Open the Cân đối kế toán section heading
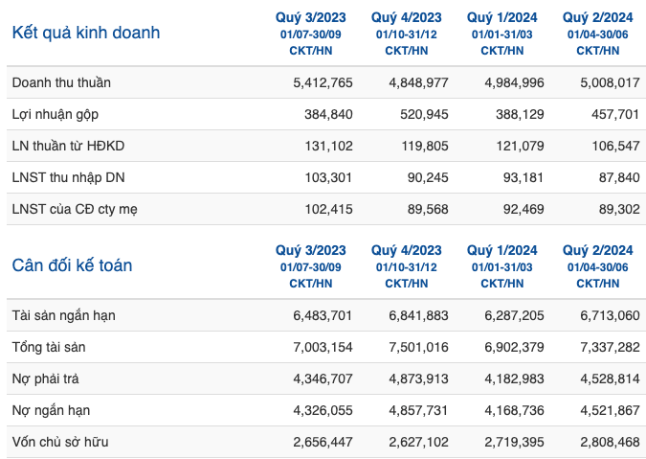The height and width of the screenshot is (459, 646). click(72, 265)
